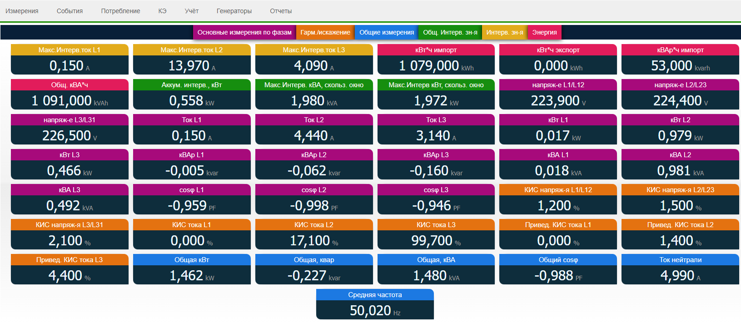Select the Общие измерения filter
Viewport: 741px width, 323px height.
tap(387, 32)
